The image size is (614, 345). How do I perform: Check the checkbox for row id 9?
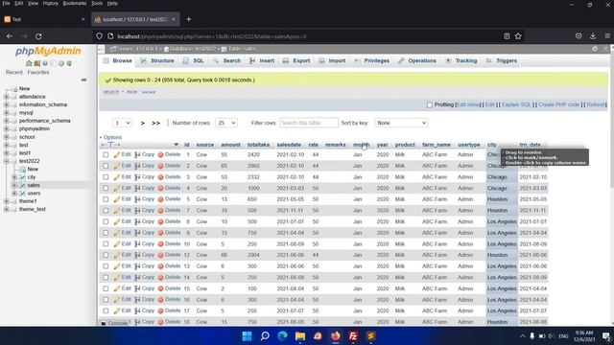pos(106,233)
